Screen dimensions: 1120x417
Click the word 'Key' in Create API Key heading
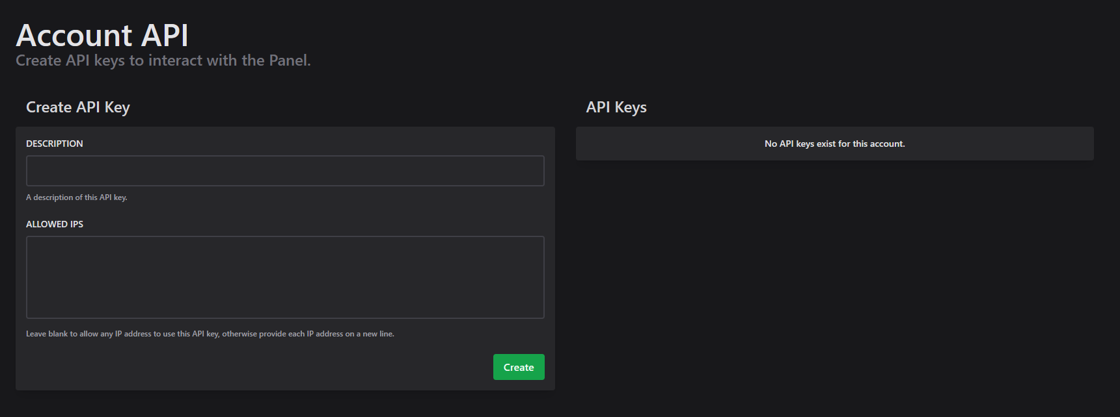pos(117,108)
